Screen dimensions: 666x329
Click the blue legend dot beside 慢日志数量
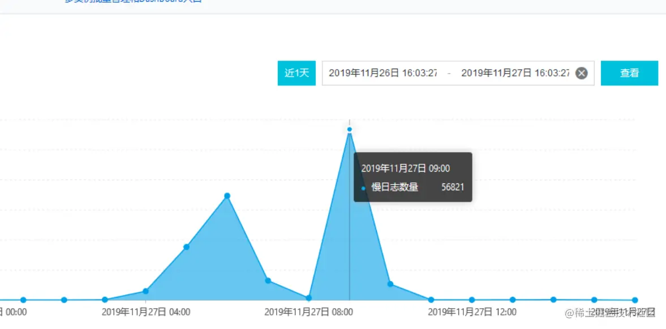click(x=363, y=187)
